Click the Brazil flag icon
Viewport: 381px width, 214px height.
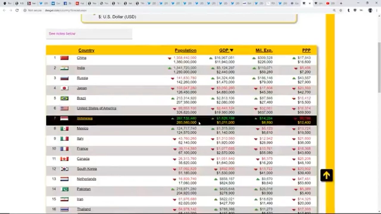point(64,98)
